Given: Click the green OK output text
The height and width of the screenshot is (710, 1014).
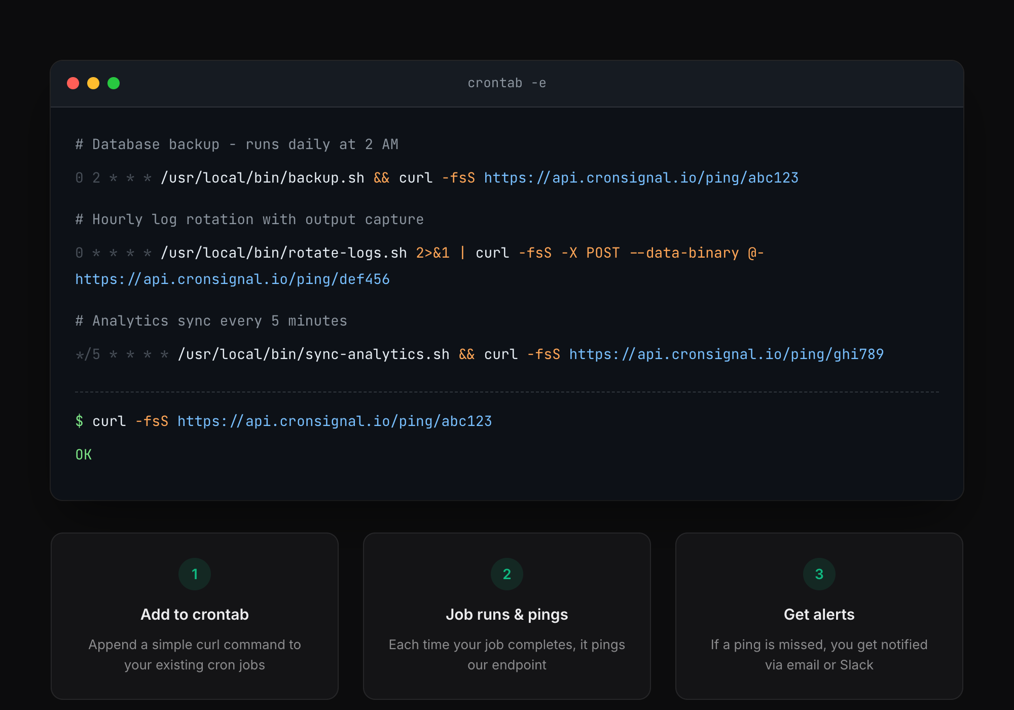Looking at the screenshot, I should 83,454.
